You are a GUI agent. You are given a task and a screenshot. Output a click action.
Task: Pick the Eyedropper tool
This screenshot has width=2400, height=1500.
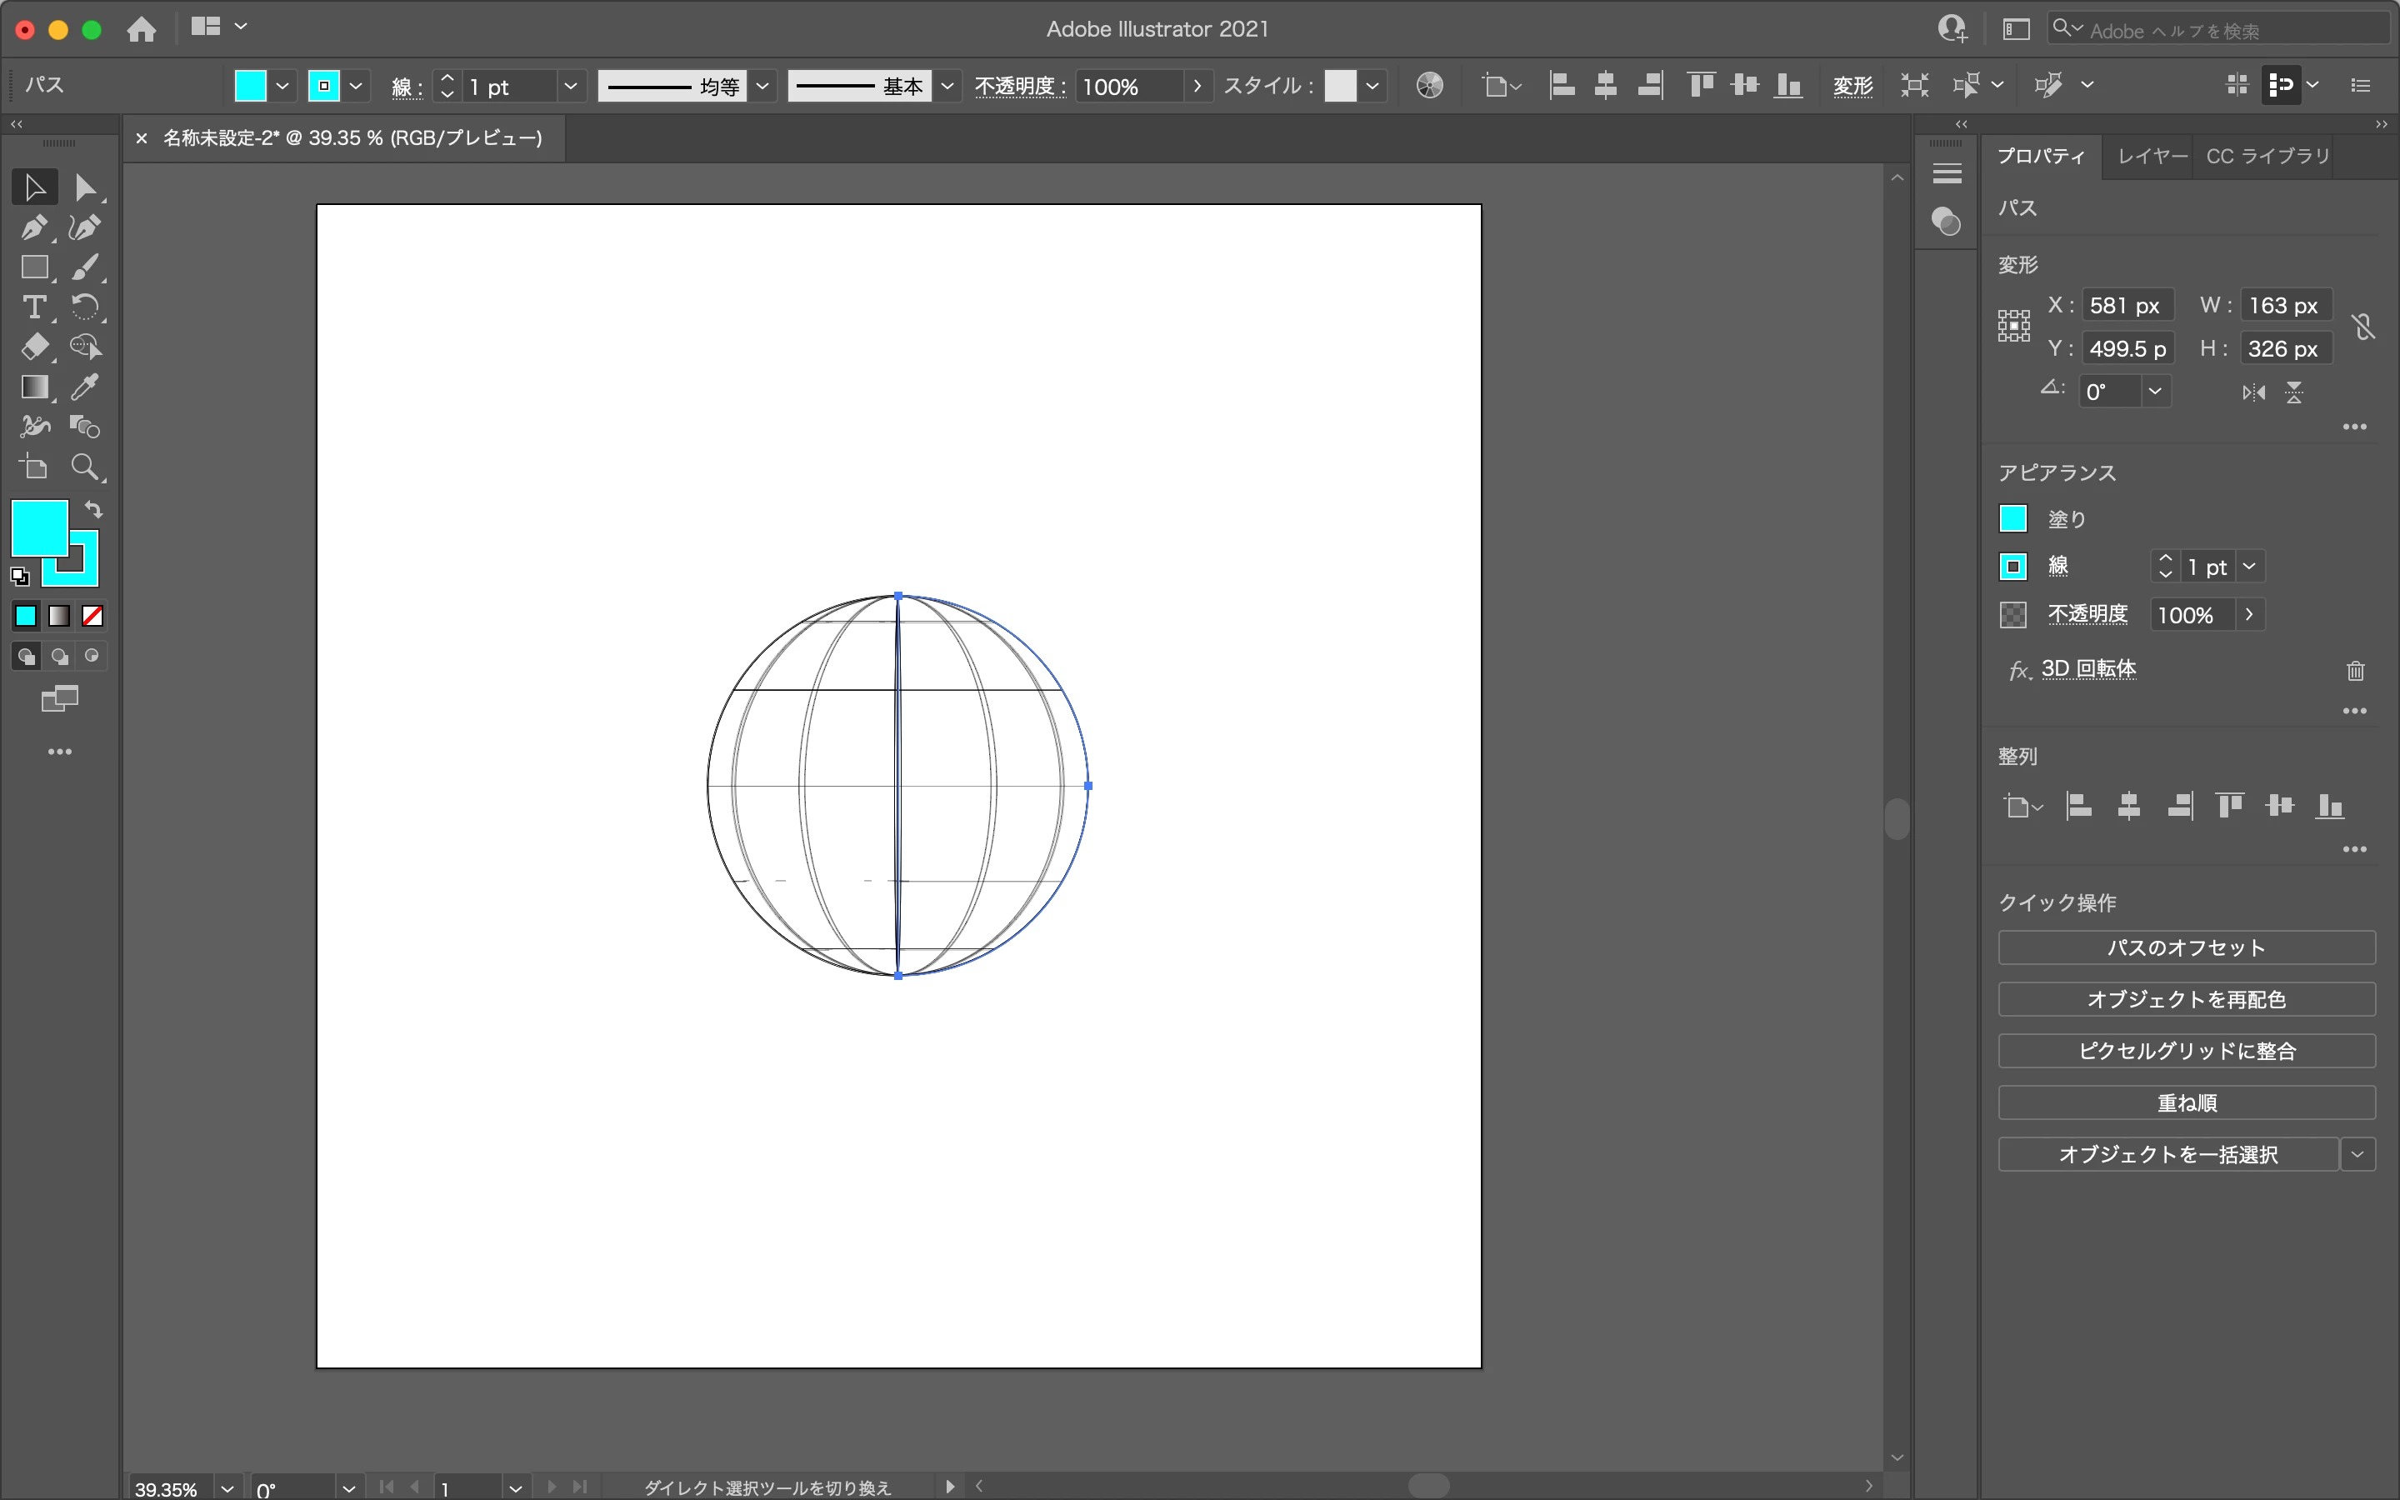[x=85, y=387]
